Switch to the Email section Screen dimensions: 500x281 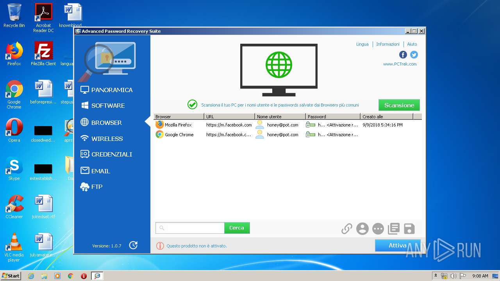pos(95,171)
